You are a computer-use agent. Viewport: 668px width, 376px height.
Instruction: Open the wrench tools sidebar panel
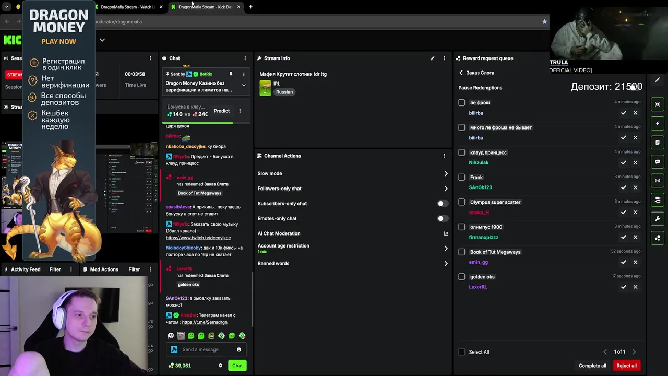pos(658,219)
